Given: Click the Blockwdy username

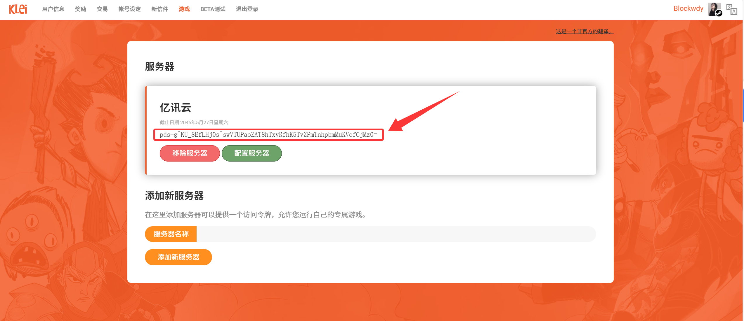Looking at the screenshot, I should (688, 8).
